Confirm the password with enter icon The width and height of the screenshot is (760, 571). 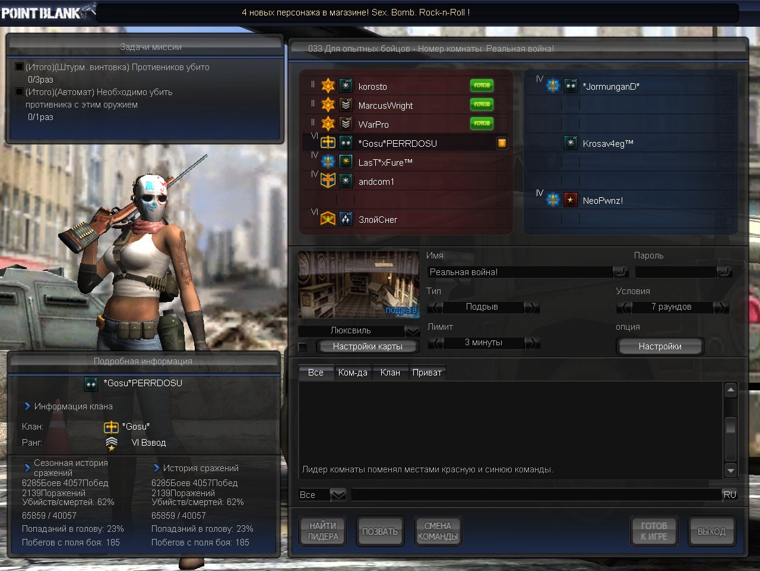[725, 272]
